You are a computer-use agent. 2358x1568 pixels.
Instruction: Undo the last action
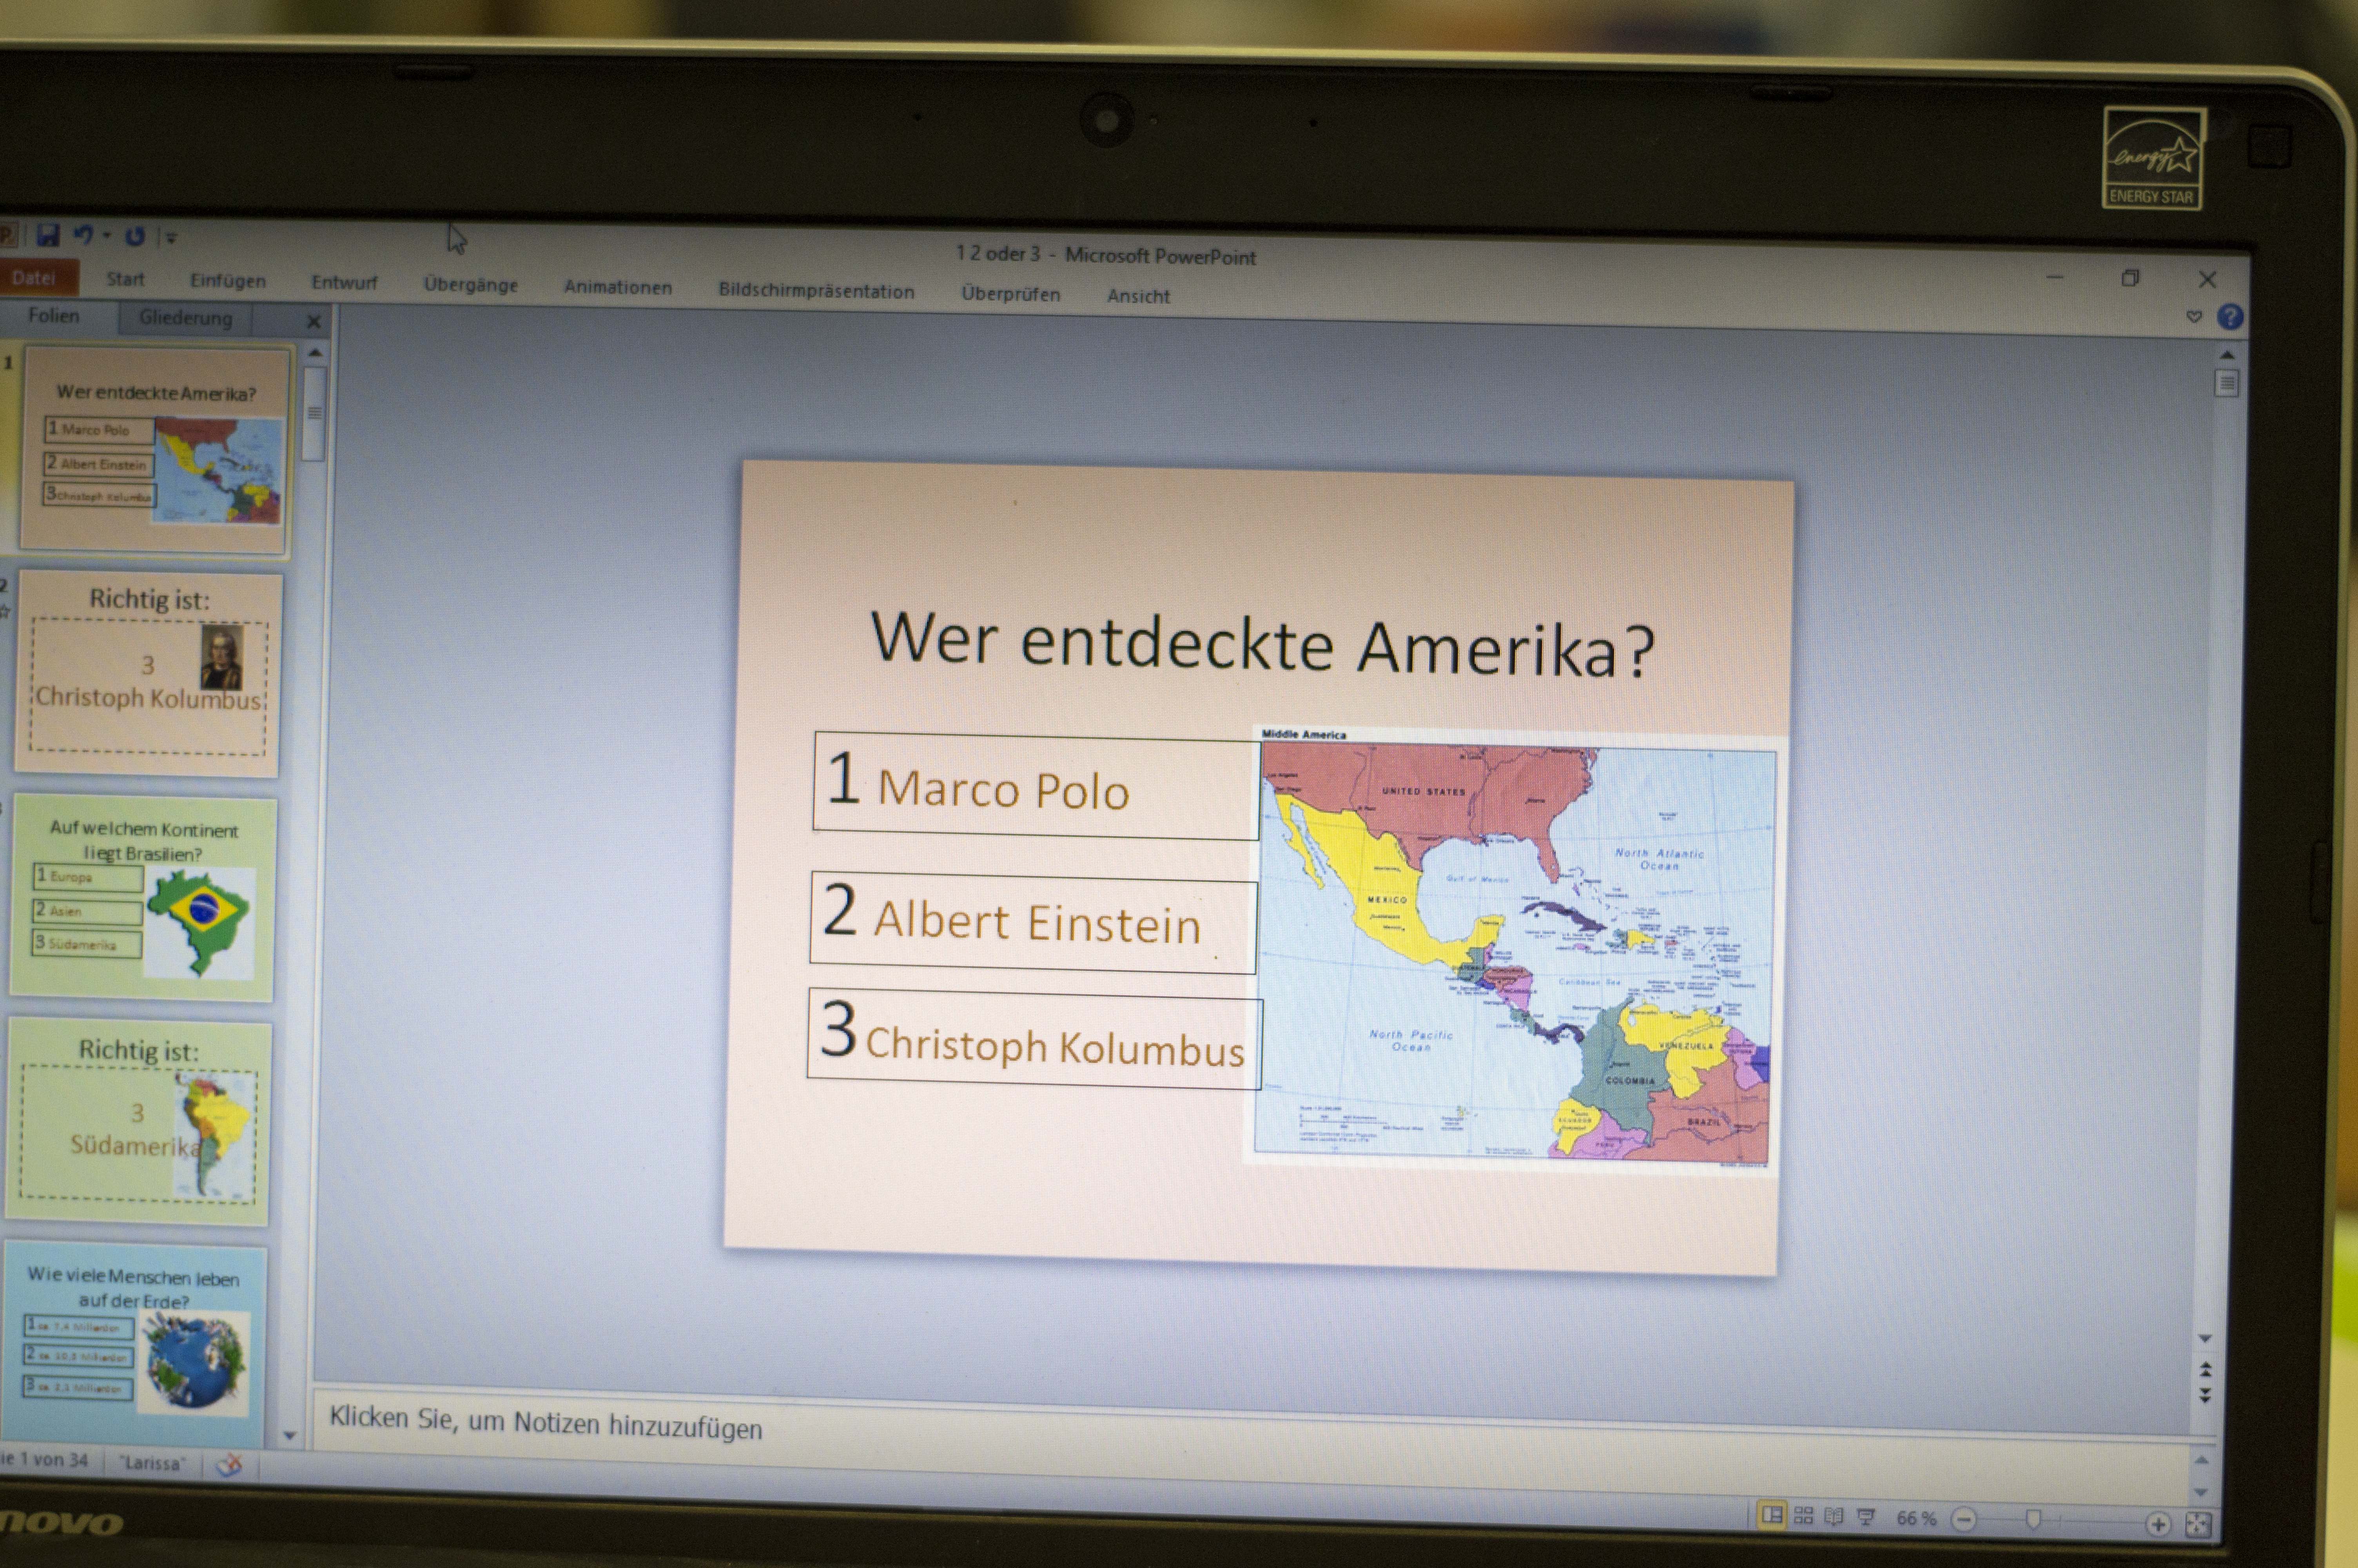pos(84,235)
